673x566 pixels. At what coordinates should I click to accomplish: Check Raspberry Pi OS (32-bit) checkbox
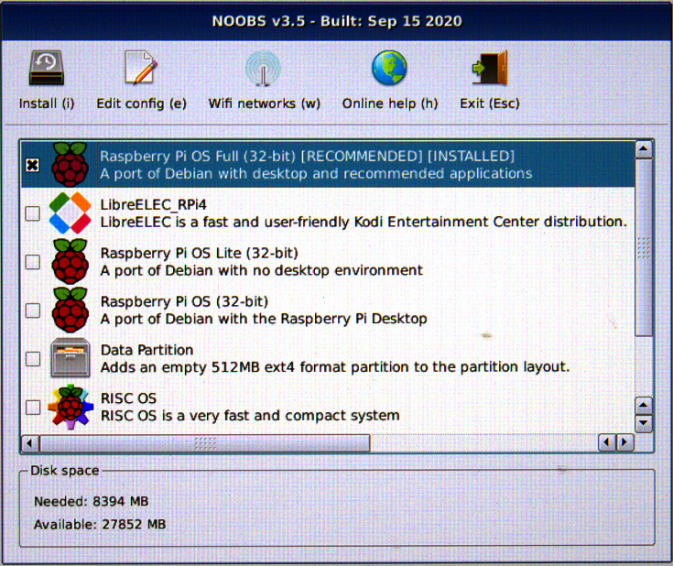(x=33, y=310)
